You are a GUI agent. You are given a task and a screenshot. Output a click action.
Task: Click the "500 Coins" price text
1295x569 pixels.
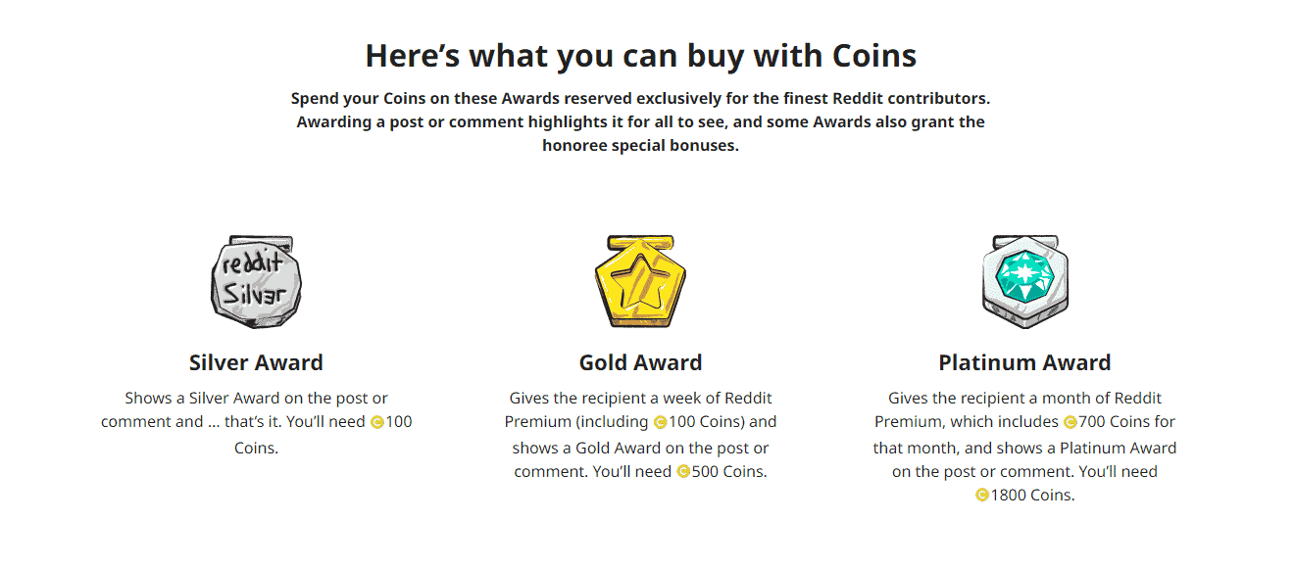(x=729, y=472)
